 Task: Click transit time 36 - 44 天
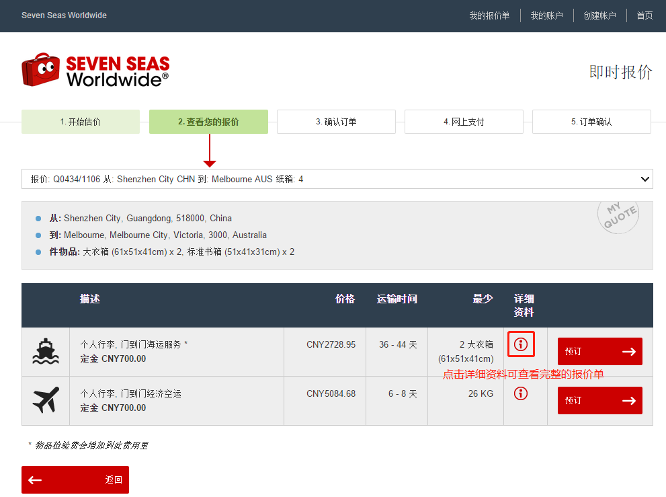click(x=398, y=344)
